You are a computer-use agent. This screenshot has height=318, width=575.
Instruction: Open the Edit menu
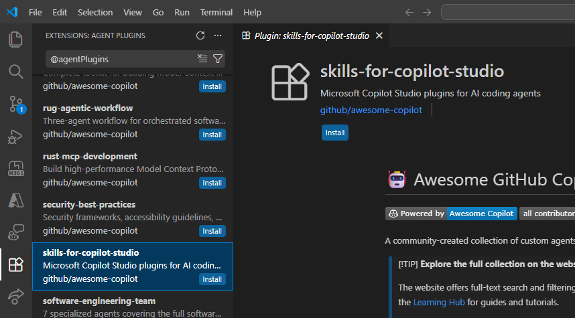tap(60, 13)
